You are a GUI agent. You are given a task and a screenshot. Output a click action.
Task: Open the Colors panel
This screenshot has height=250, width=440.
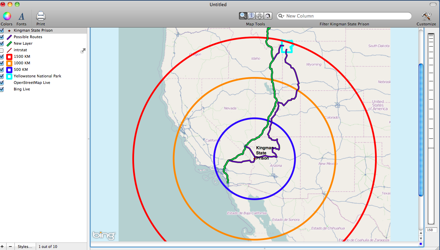tap(7, 16)
